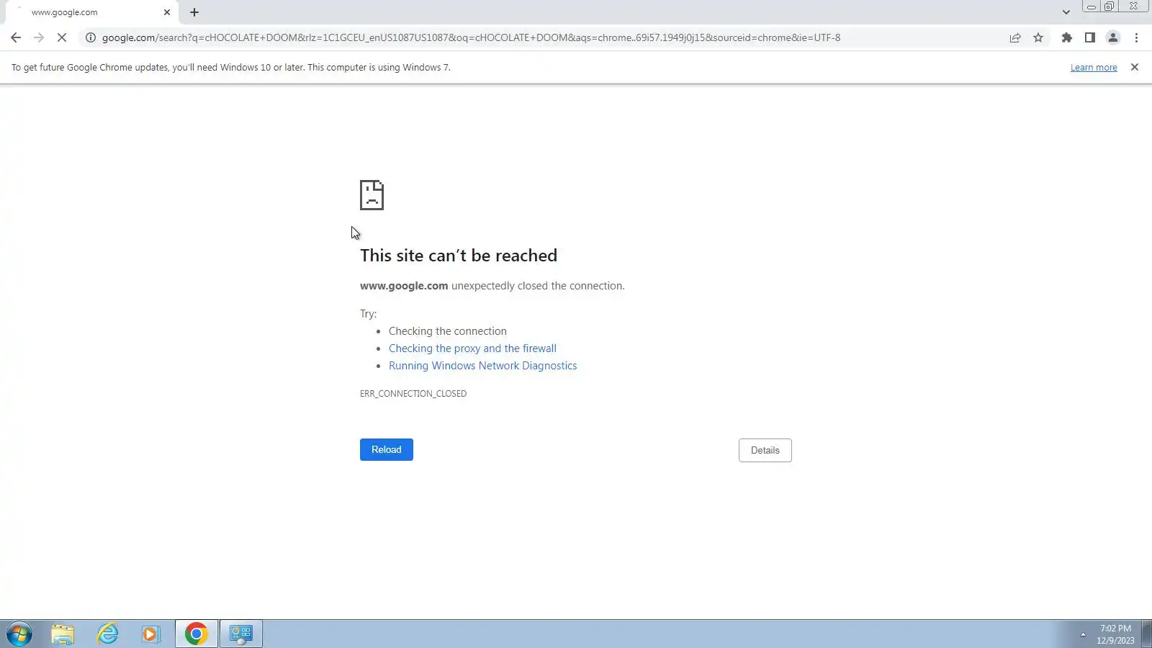Close the www.google.com tab

click(x=167, y=12)
